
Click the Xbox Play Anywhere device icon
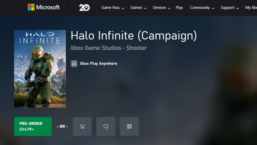pos(74,63)
